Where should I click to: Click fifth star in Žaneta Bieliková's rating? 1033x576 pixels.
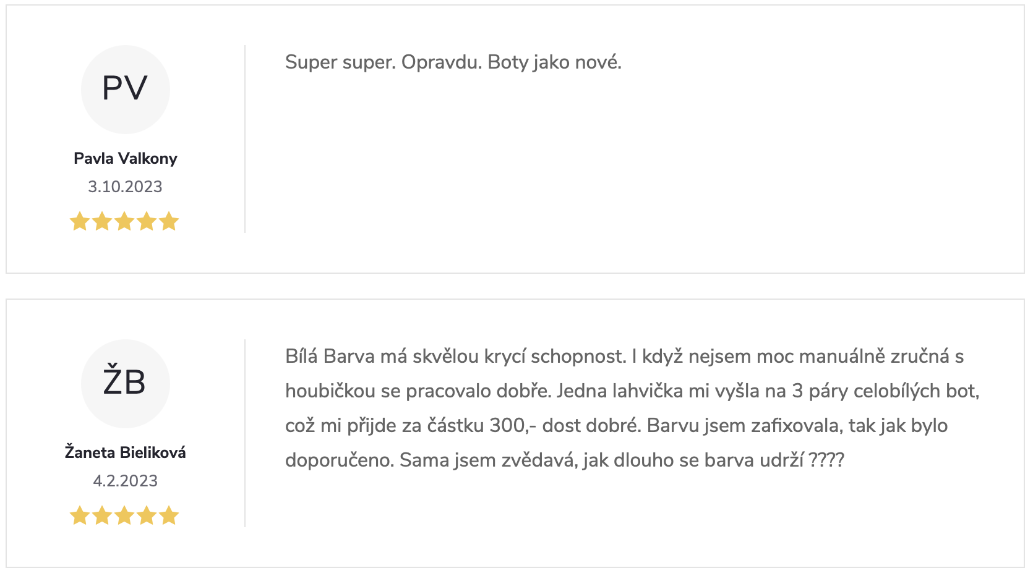pos(169,515)
